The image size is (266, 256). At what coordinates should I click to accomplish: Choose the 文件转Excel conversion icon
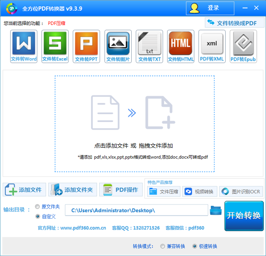coord(55,46)
